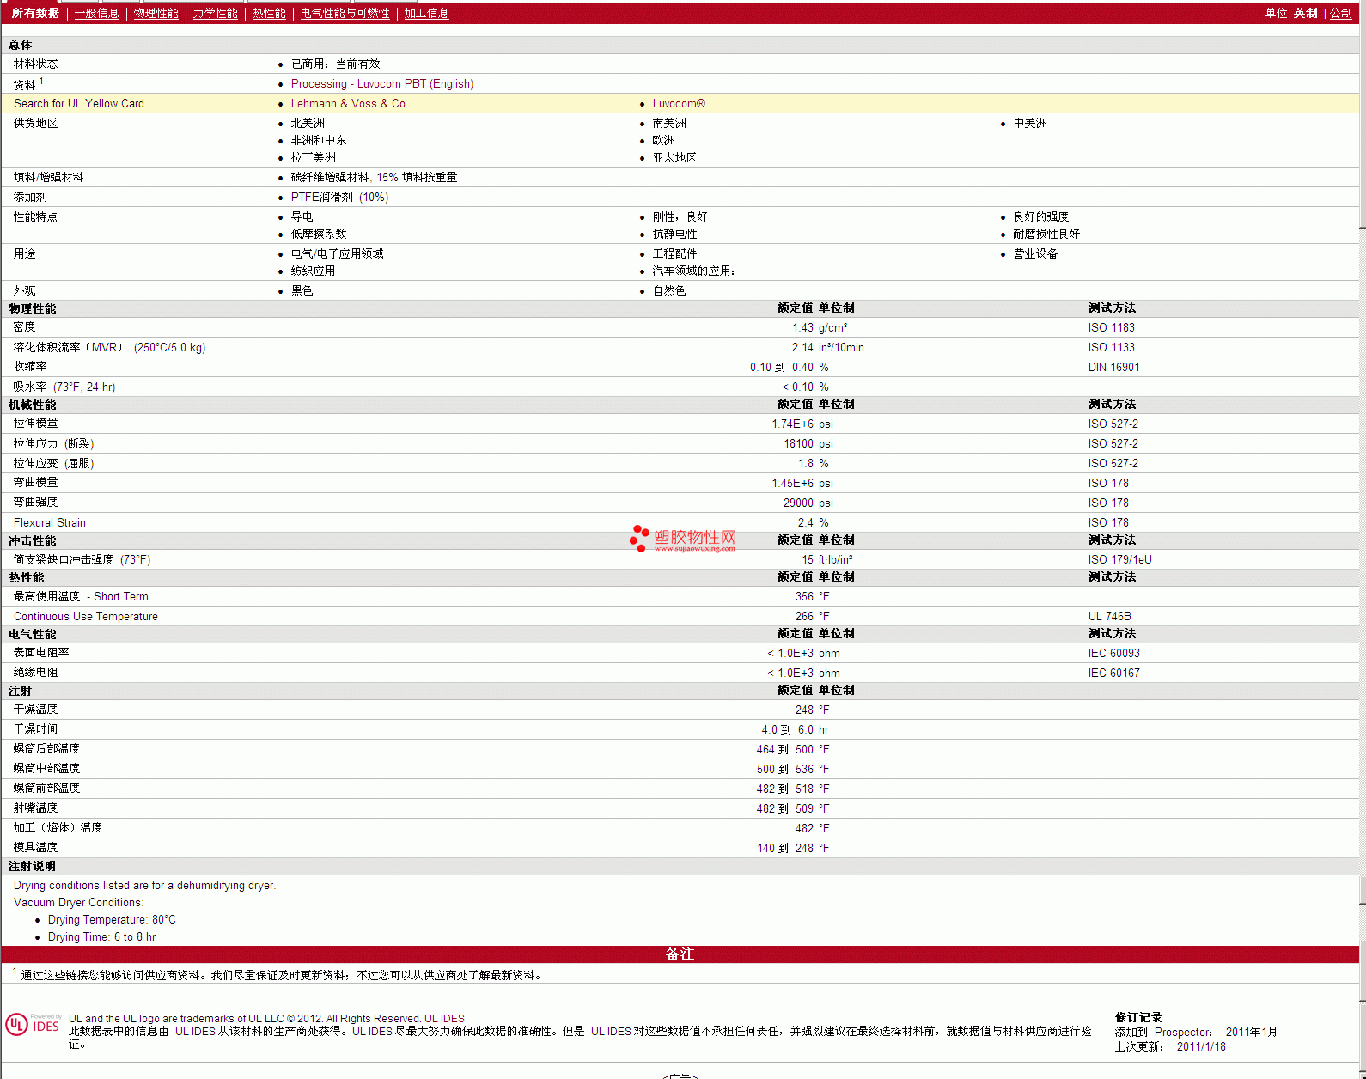Click Drying Time: 6 to 8 hr note

point(101,936)
